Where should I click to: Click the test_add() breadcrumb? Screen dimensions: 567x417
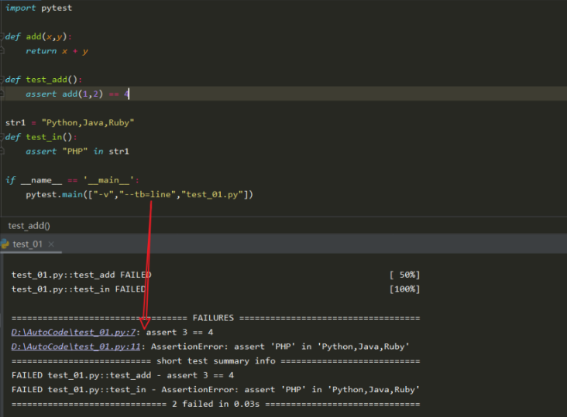tap(29, 226)
